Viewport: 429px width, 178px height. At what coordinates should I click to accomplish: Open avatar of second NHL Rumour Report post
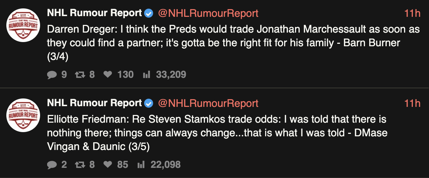point(23,115)
